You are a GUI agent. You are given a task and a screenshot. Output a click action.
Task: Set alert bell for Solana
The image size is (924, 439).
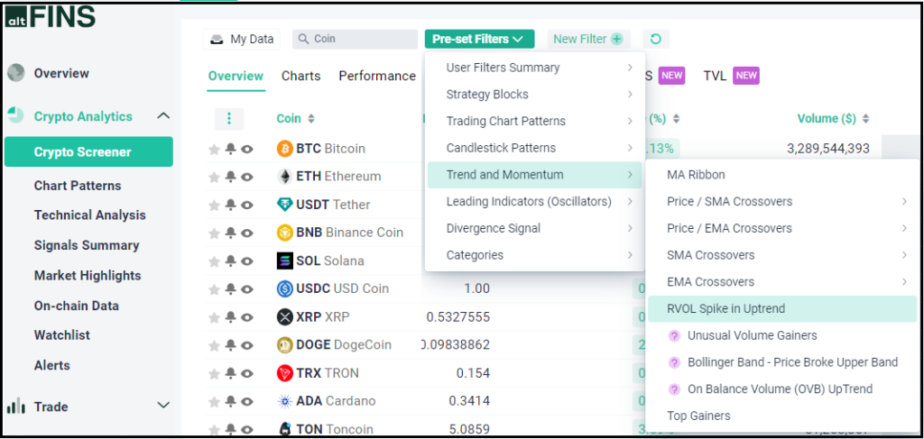[231, 261]
